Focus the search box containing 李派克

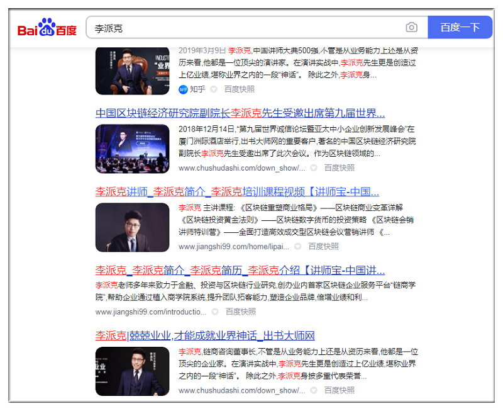245,28
